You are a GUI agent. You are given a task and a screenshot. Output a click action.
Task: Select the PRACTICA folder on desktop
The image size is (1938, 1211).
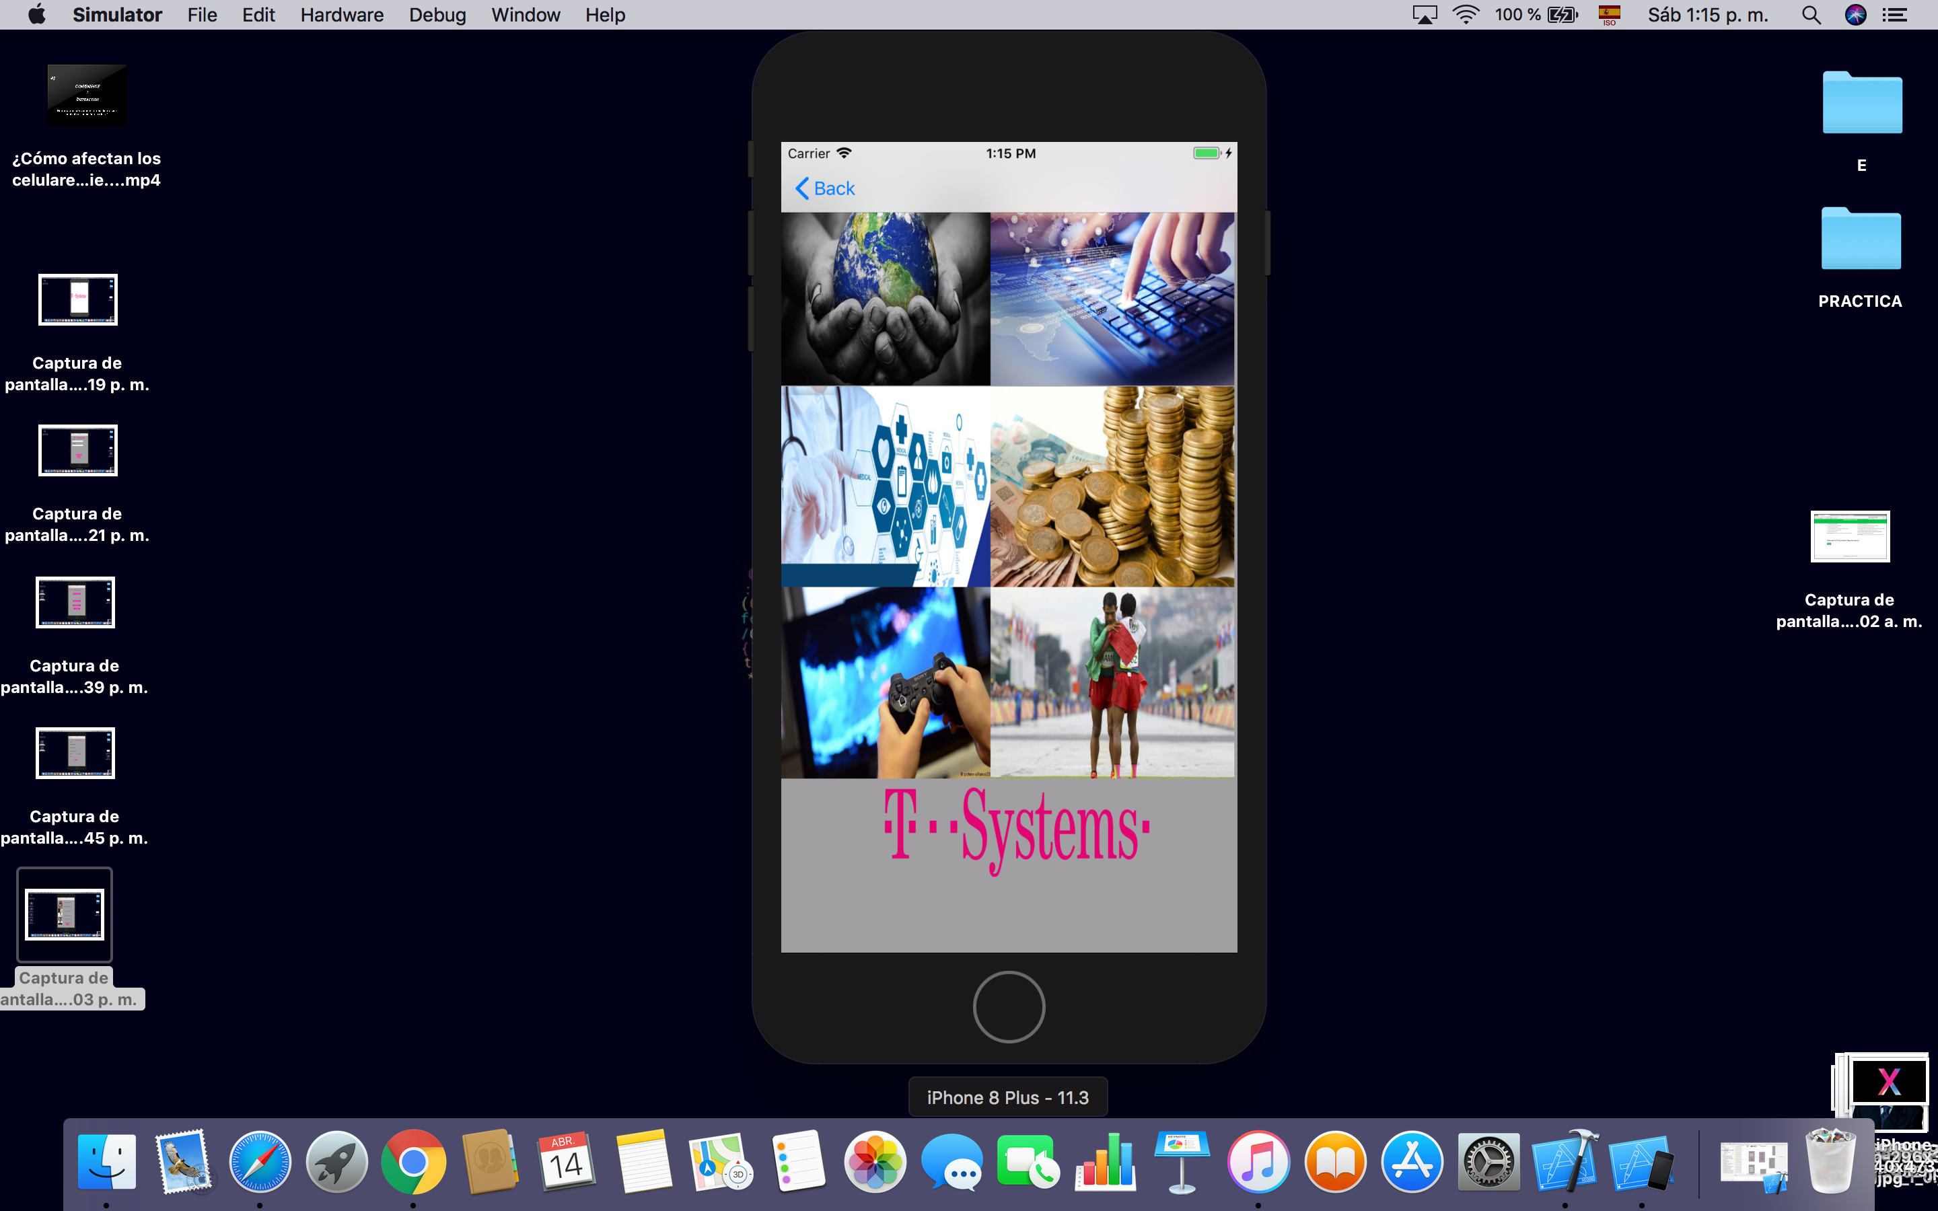[x=1861, y=240]
